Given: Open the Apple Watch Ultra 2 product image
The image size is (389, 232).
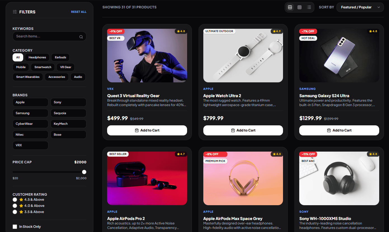Looking at the screenshot, I should [x=243, y=56].
